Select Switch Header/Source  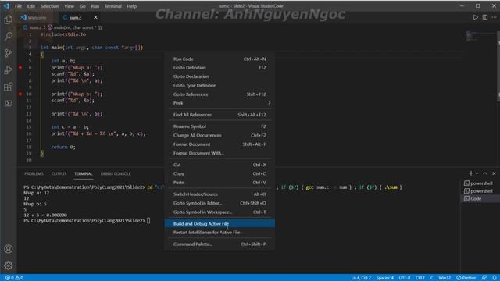[x=220, y=194]
